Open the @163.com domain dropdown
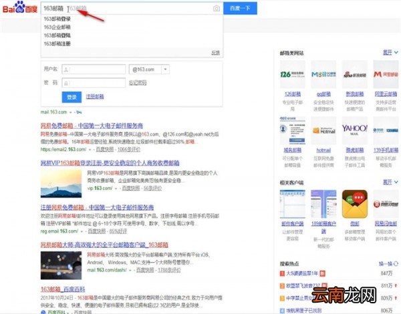Viewport: 401px width, 314px height. pos(149,69)
